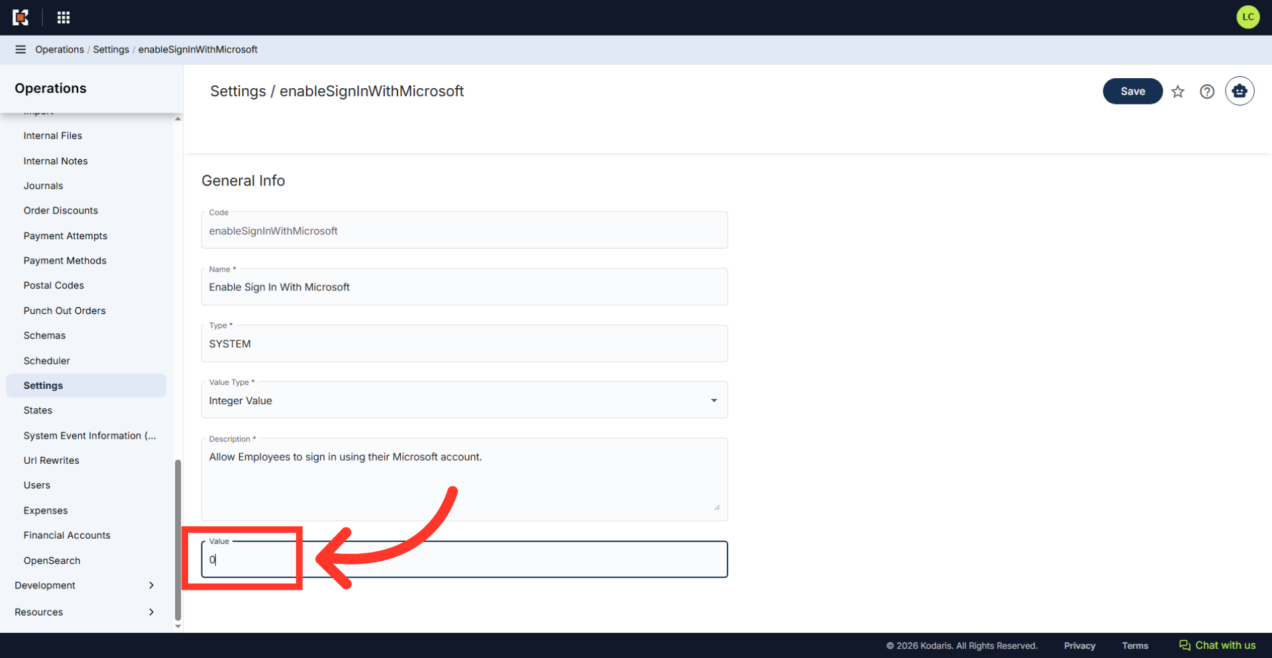Open Financial Accounts in sidebar
The width and height of the screenshot is (1272, 658).
pyautogui.click(x=67, y=535)
